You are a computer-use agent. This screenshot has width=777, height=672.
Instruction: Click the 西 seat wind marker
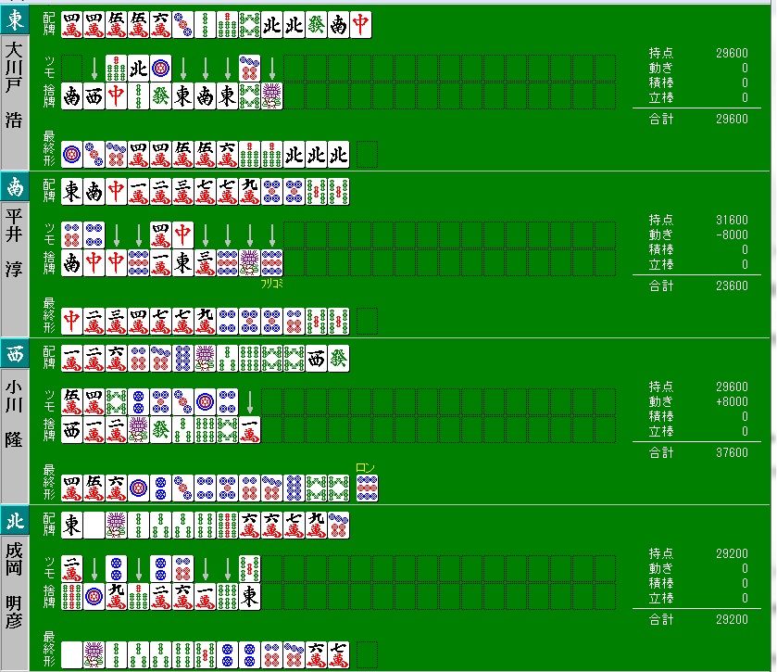tap(15, 354)
